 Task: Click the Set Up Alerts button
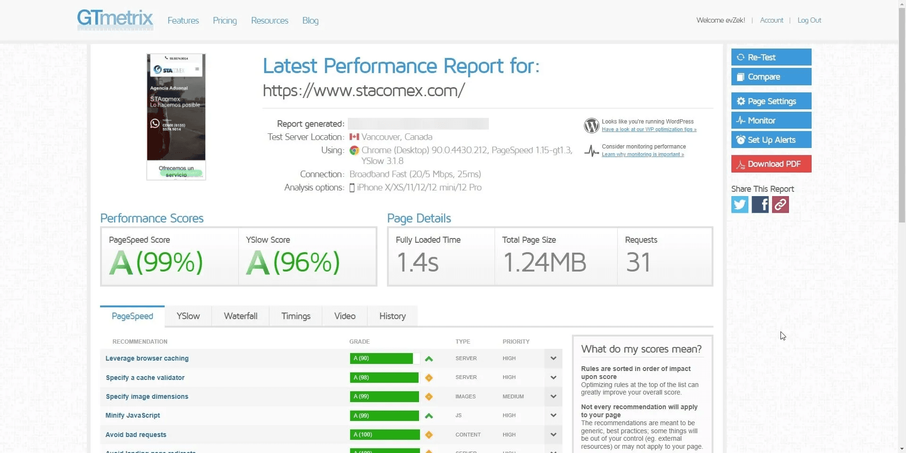tap(771, 140)
